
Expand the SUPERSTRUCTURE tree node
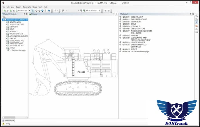click(x=7, y=24)
